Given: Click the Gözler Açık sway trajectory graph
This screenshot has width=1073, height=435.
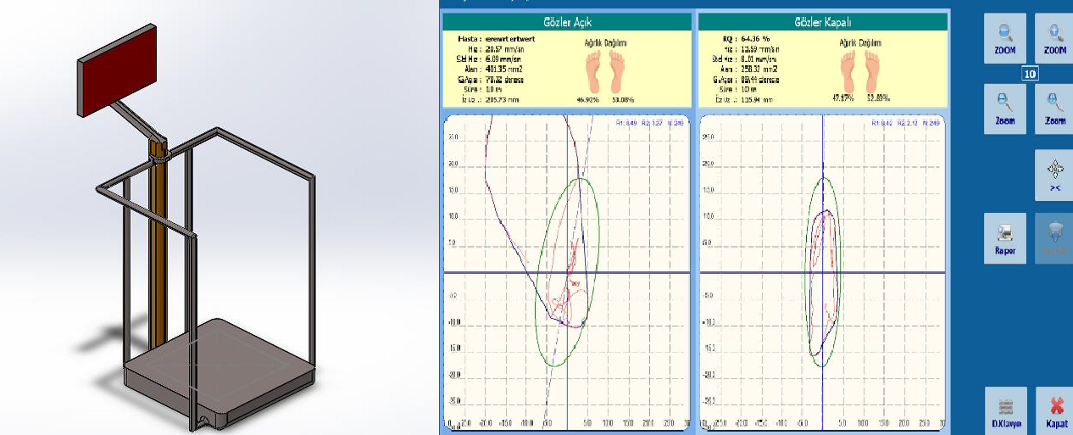Looking at the screenshot, I should coord(567,271).
